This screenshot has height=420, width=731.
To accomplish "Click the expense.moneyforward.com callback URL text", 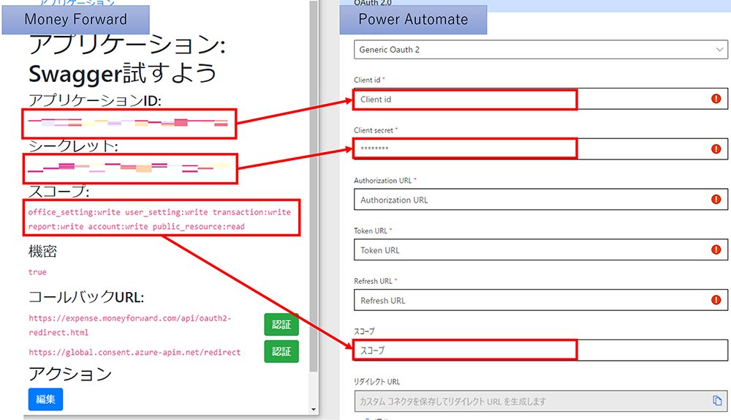I will pyautogui.click(x=129, y=326).
